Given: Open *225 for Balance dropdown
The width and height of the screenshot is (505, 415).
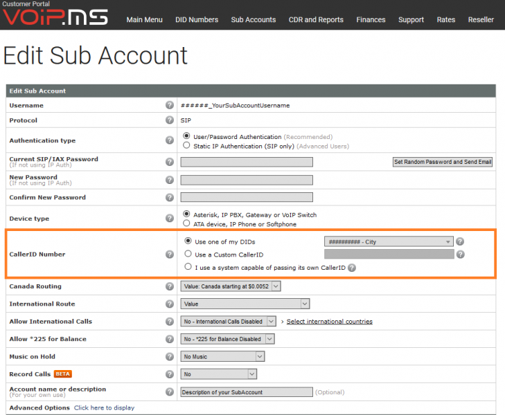Looking at the screenshot, I should click(x=228, y=339).
